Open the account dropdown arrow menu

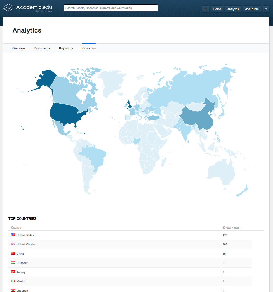tap(266, 9)
